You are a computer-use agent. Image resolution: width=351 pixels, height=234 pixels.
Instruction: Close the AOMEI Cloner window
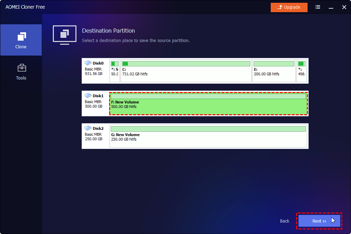click(x=344, y=7)
